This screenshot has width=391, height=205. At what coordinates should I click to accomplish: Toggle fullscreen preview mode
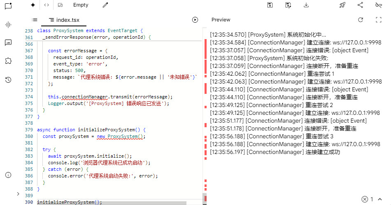pyautogui.click(x=379, y=20)
